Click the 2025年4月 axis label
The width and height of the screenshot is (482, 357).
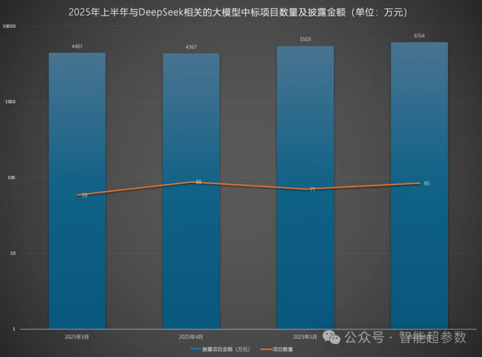(191, 337)
